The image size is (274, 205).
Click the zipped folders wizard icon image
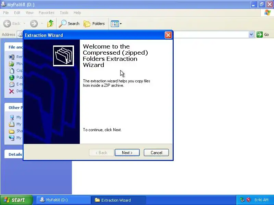pos(63,56)
